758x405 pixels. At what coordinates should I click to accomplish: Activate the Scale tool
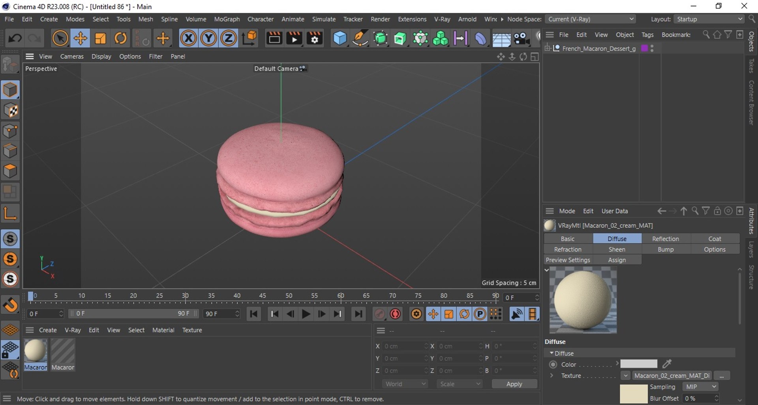[x=100, y=38]
